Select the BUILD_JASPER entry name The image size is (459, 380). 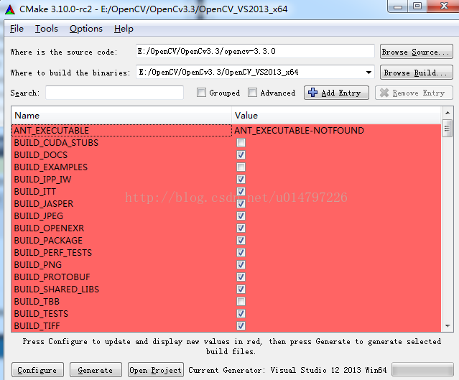click(x=44, y=204)
